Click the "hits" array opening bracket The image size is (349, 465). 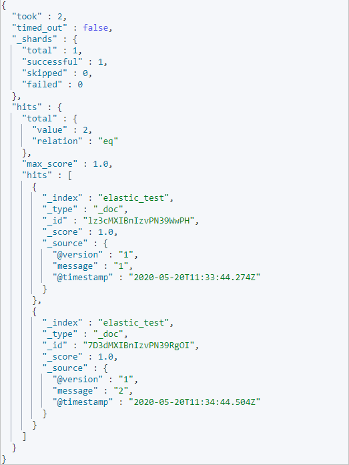[70, 175]
